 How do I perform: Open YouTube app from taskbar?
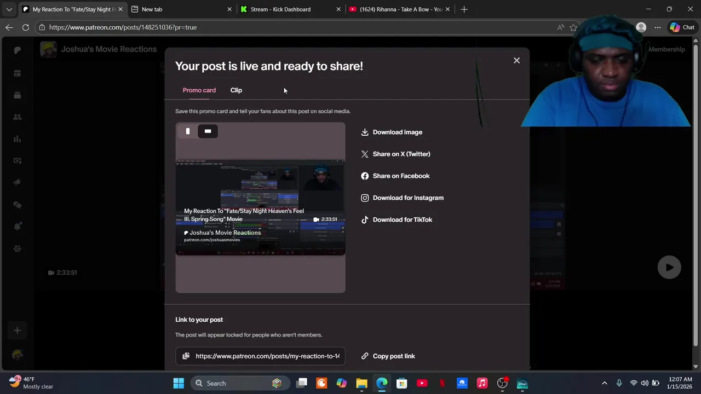(x=422, y=383)
